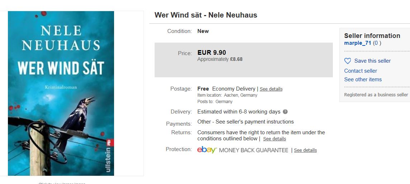Viewport: 410px width, 184px height.
Task: Click the heart icon beside Save this seller
Action: tap(348, 61)
